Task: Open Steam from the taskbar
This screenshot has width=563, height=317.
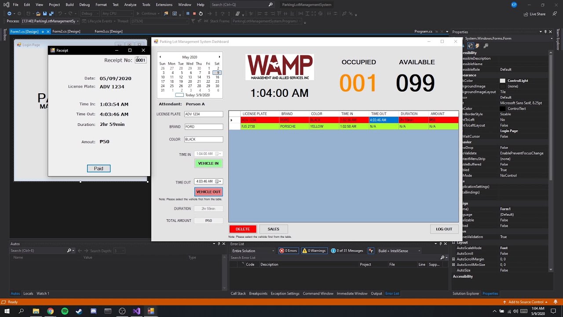Action: 79,311
